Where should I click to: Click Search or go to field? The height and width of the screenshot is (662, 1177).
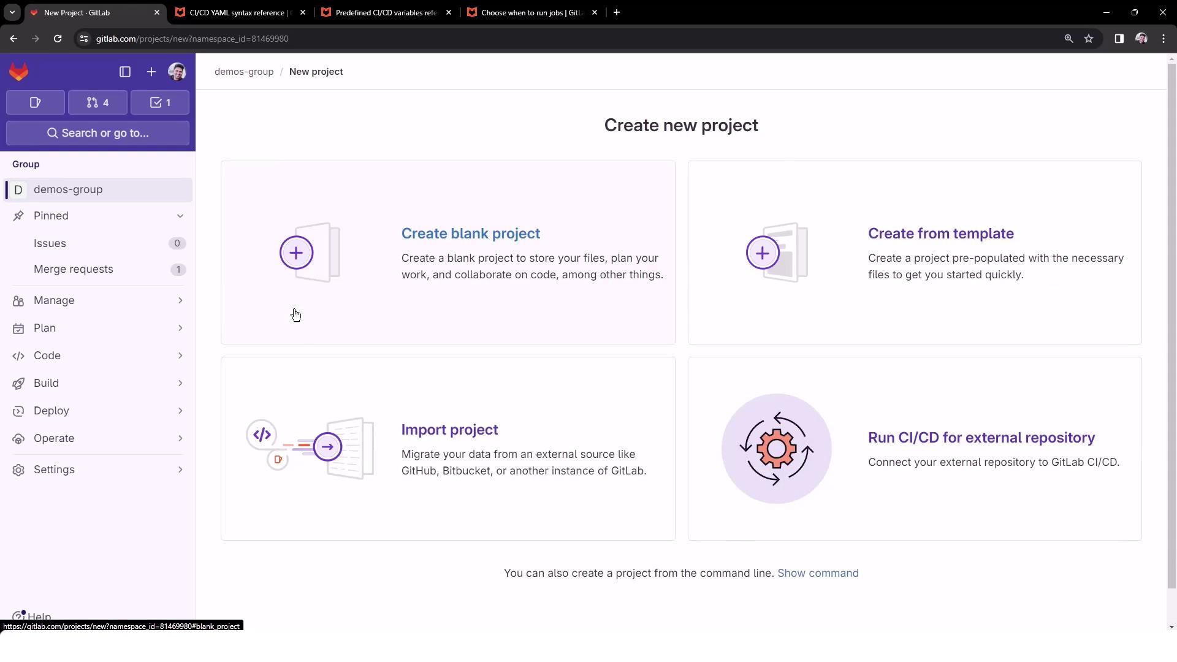click(x=98, y=133)
